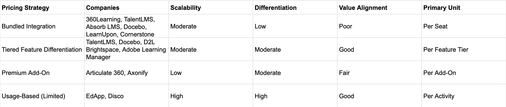Select the Fair value alignment cell
Screen dimensions: 506x107
click(x=379, y=73)
